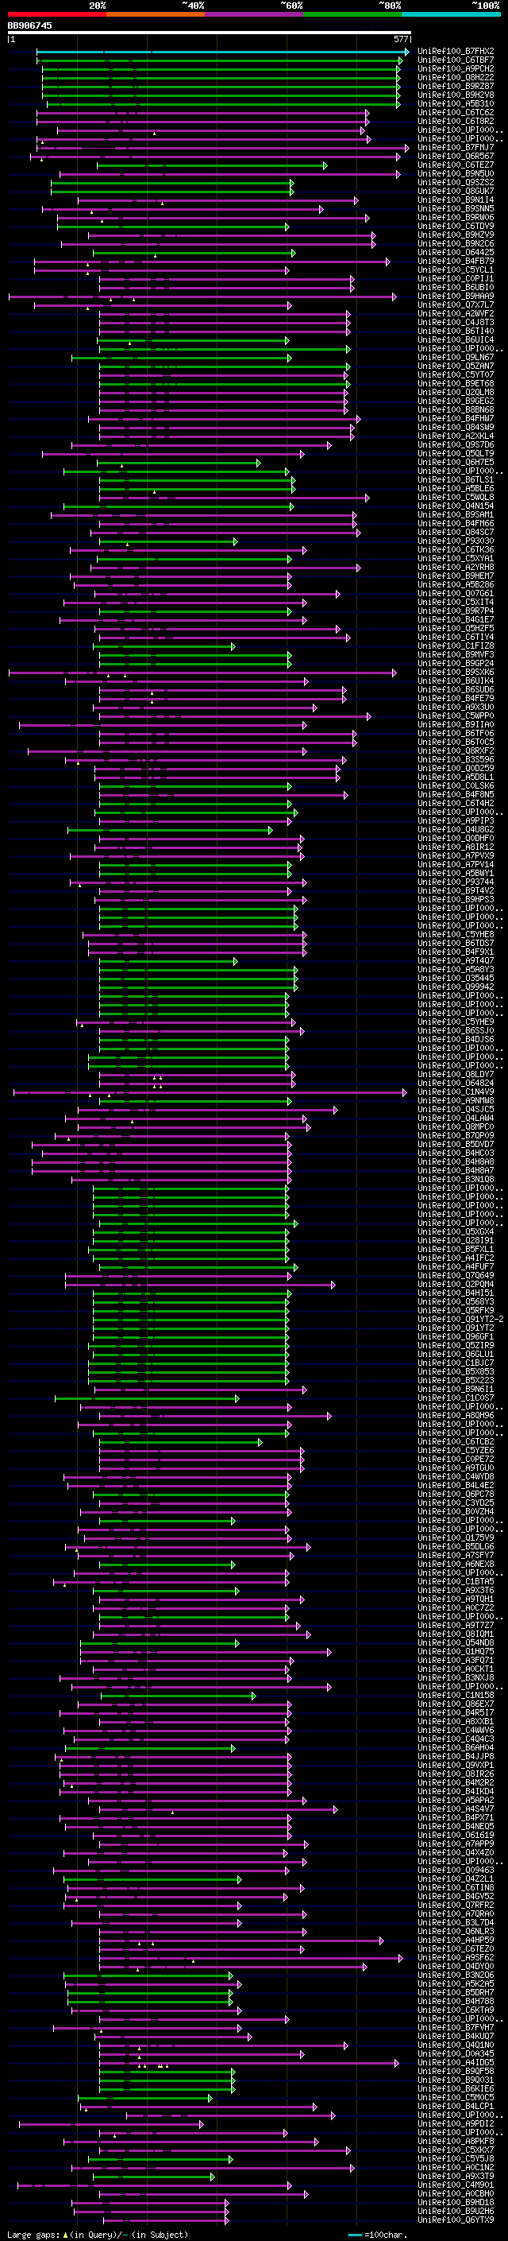
Task: Open hit UniRef100_Q4Q1N0
Action: click(x=456, y=2045)
